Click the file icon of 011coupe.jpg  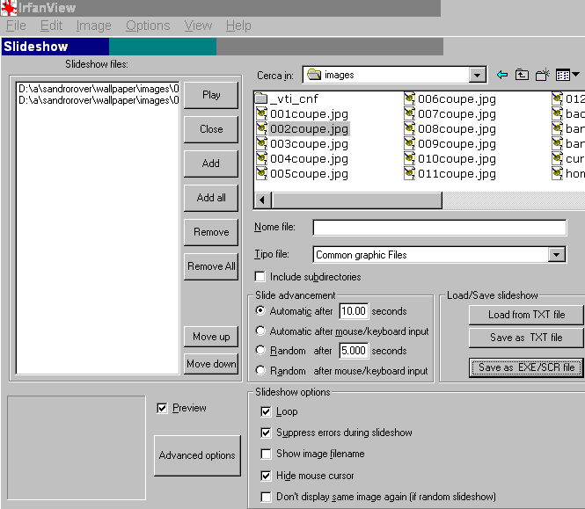409,173
